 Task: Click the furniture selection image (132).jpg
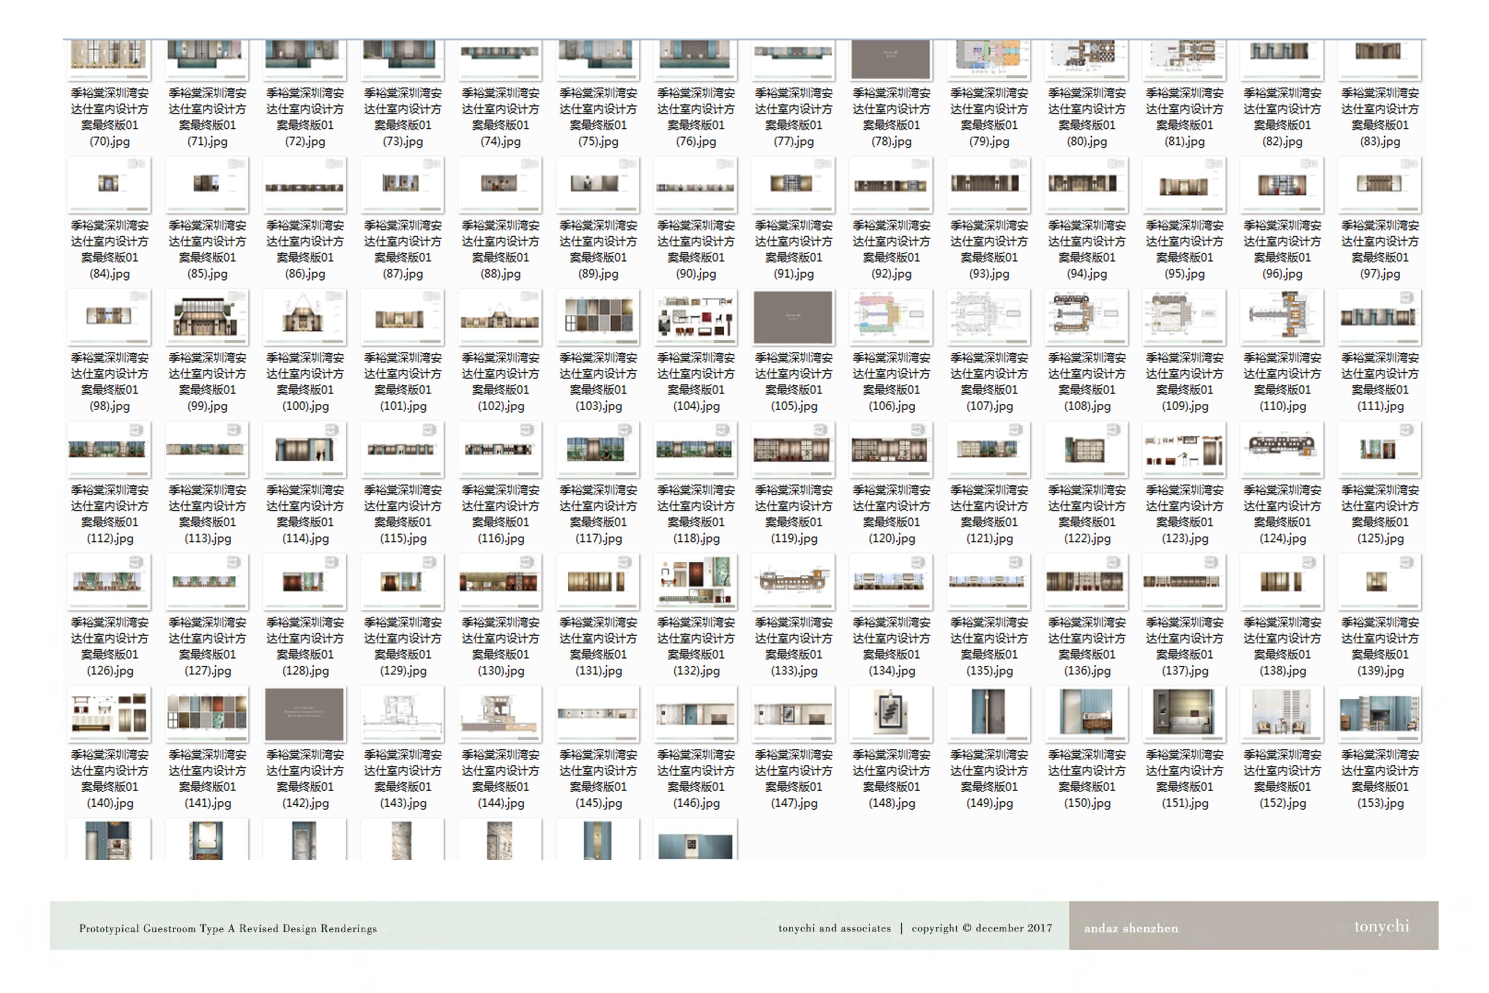point(696,581)
